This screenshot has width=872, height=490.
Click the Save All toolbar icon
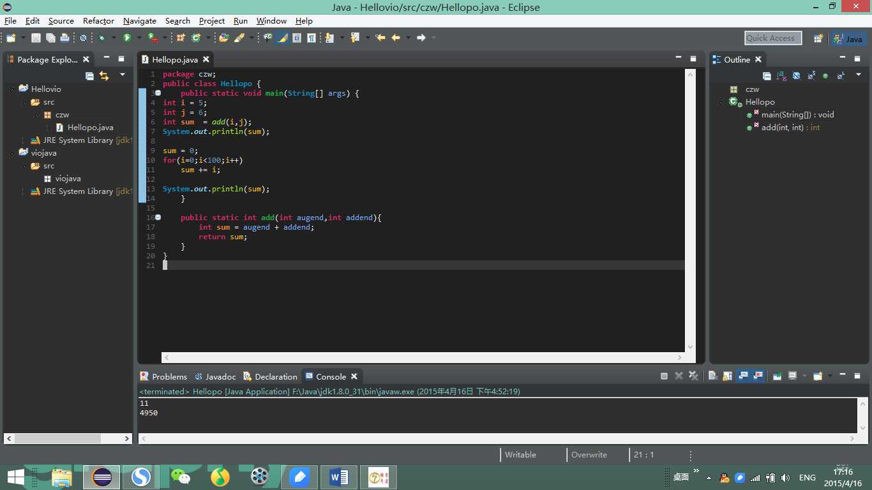point(50,38)
